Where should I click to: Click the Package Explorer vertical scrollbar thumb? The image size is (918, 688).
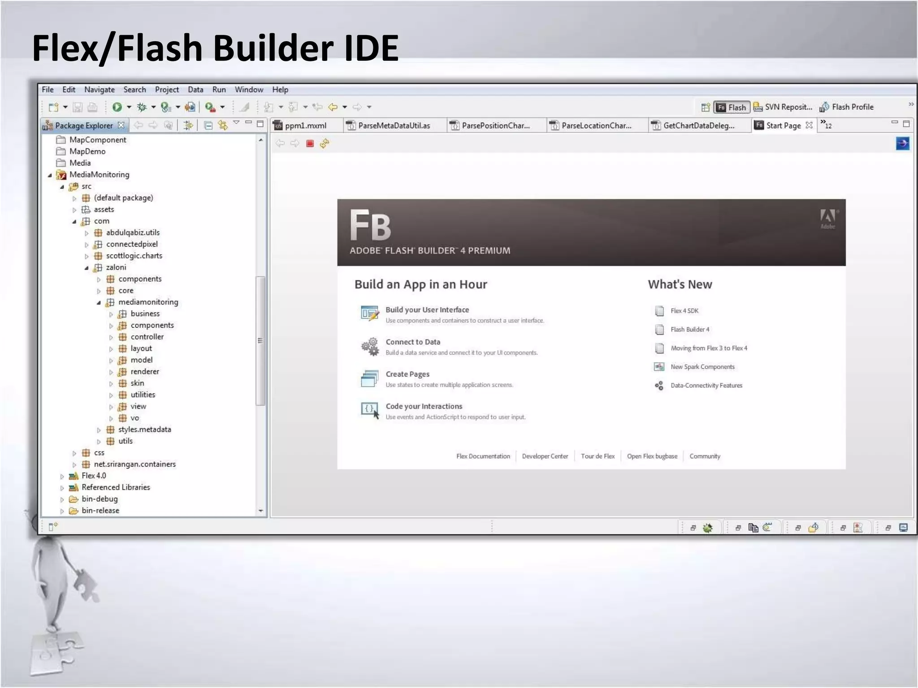point(260,340)
